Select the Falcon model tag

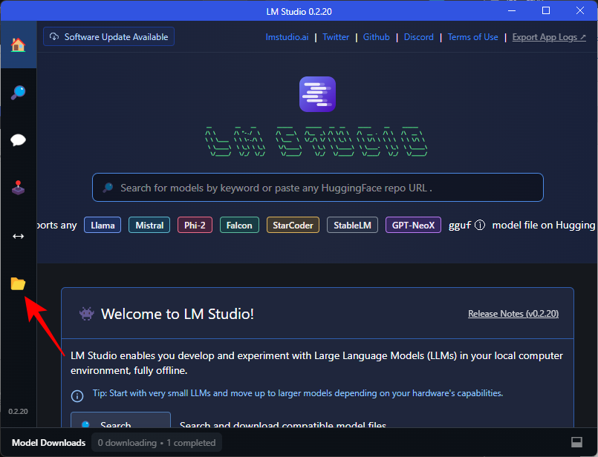239,225
